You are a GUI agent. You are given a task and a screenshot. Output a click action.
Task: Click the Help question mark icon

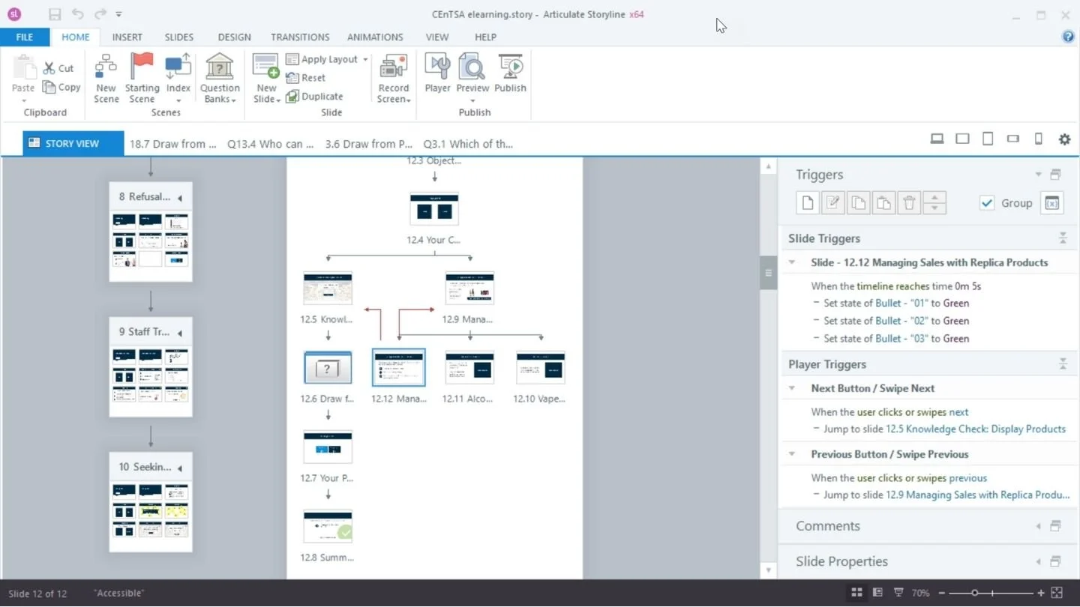click(x=1068, y=37)
